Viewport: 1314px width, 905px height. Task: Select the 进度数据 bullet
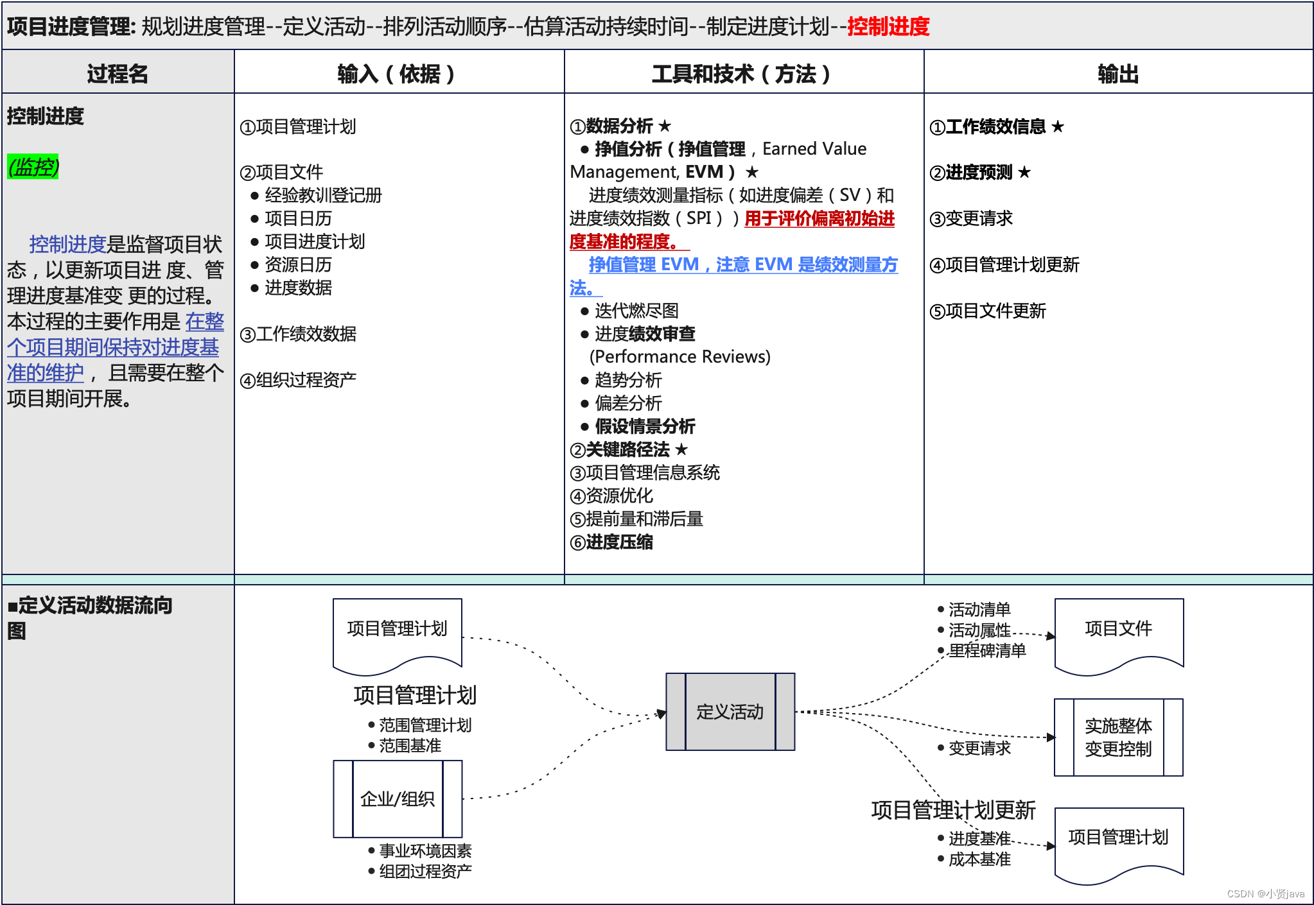291,288
